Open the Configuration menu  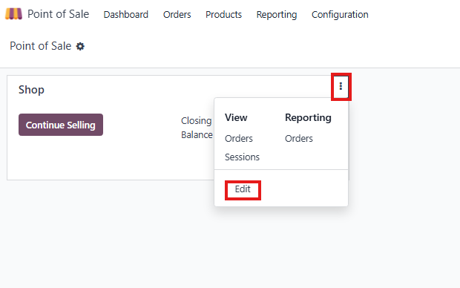point(340,14)
